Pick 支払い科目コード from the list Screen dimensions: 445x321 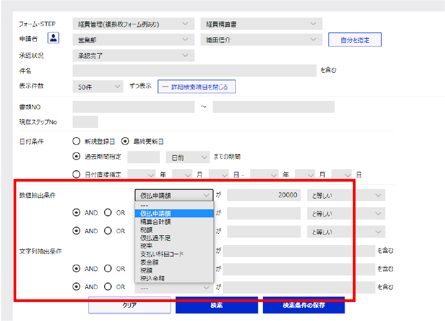click(x=162, y=254)
